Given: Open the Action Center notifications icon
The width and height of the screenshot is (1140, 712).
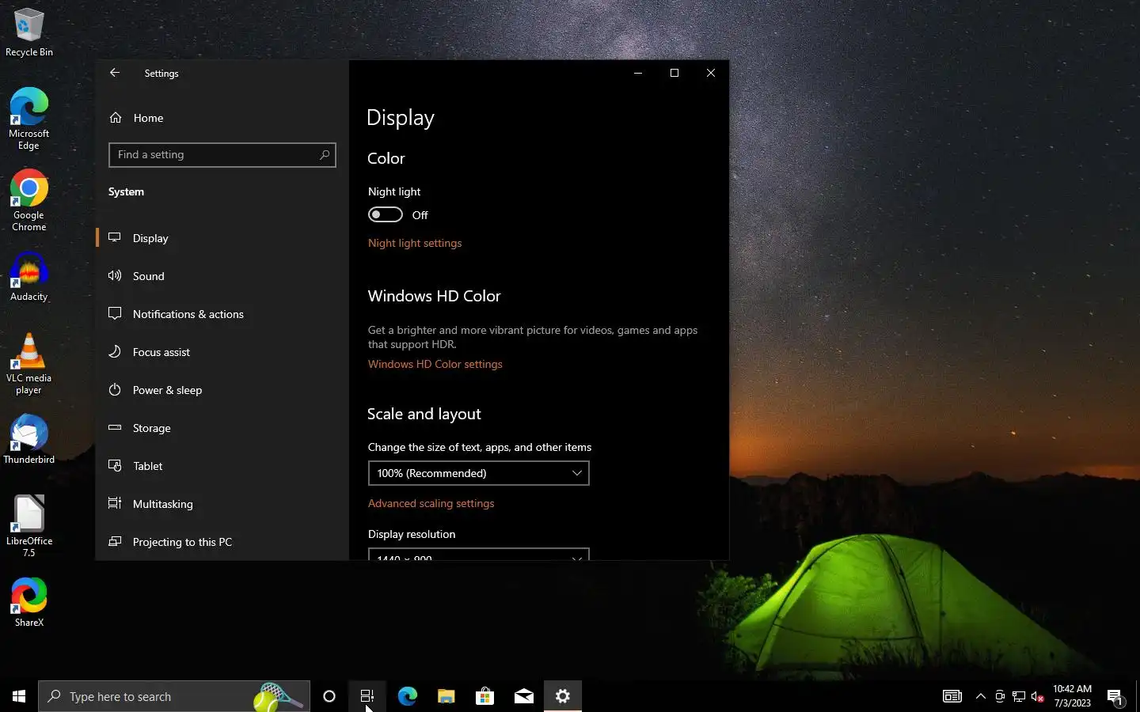Looking at the screenshot, I should [1115, 696].
